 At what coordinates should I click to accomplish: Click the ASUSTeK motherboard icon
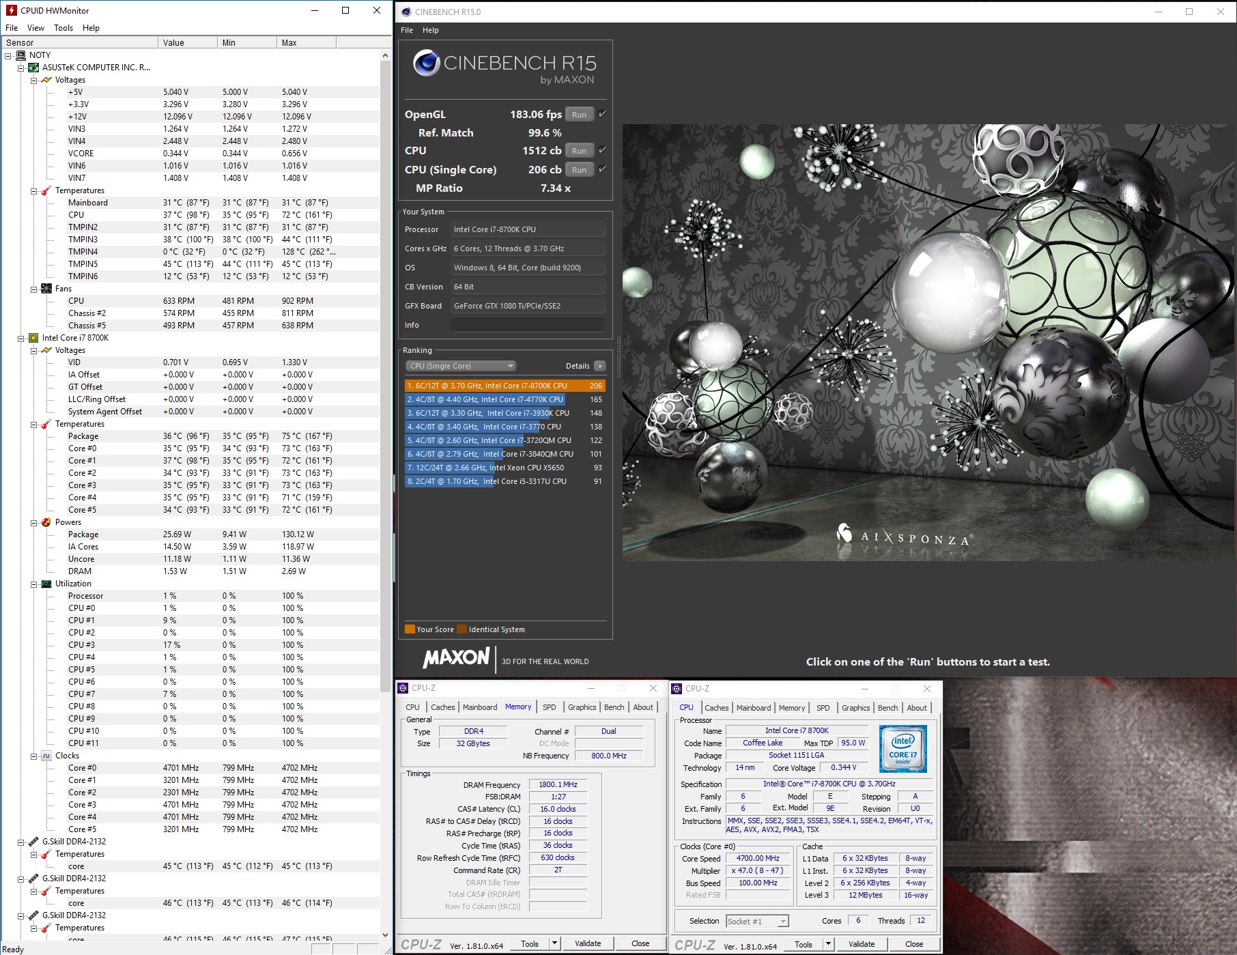[x=33, y=68]
